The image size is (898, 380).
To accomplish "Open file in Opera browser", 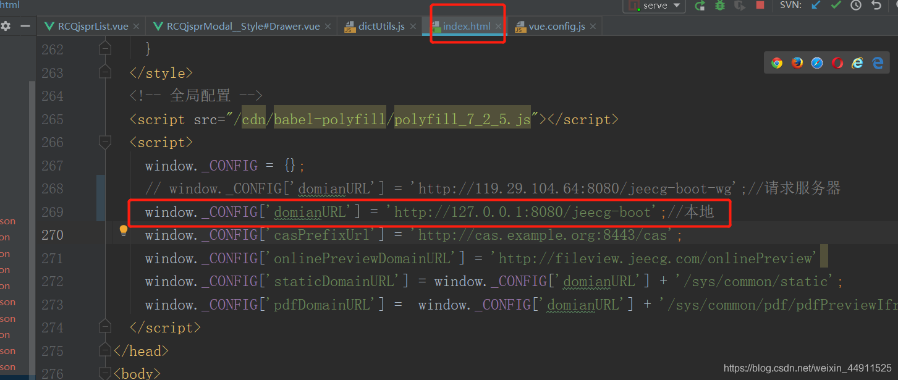I will pos(837,62).
